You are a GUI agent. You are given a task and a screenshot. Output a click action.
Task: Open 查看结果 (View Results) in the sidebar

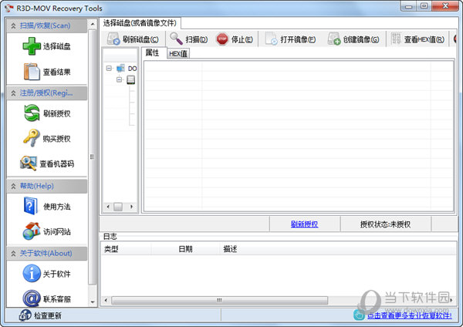(x=47, y=72)
